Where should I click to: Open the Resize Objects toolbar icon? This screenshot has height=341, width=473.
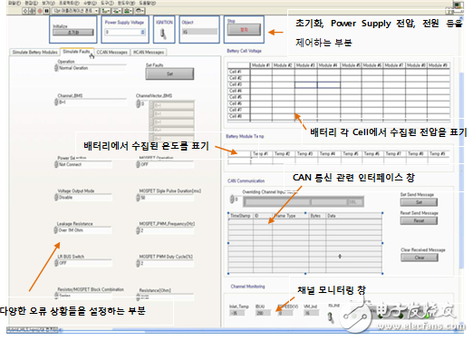[x=128, y=11]
